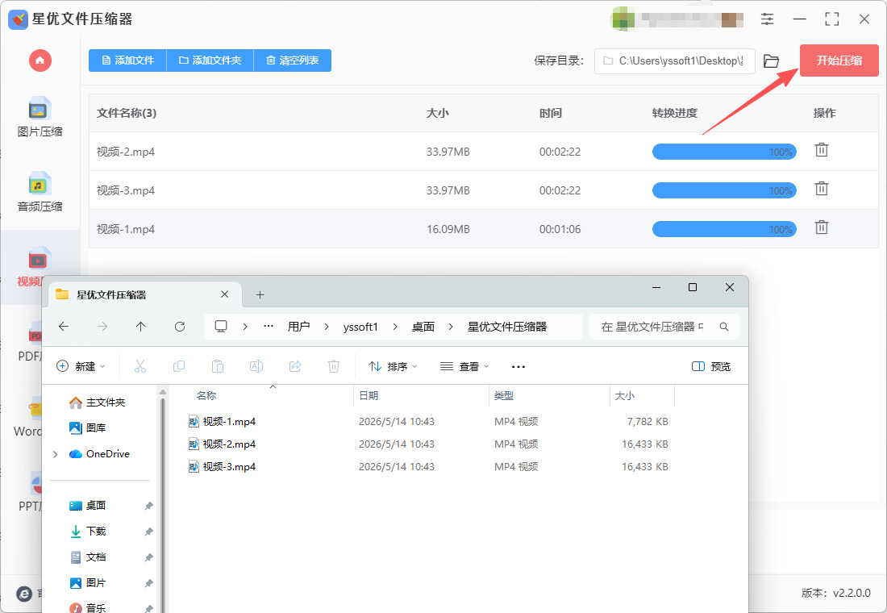Open the 新建 new item dropdown

(x=81, y=366)
